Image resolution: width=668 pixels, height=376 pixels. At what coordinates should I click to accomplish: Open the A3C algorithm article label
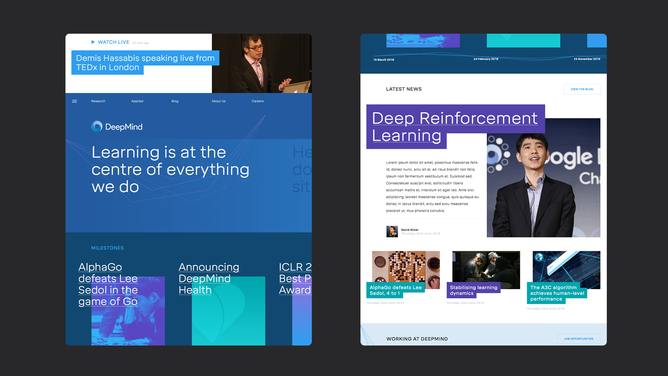(557, 293)
